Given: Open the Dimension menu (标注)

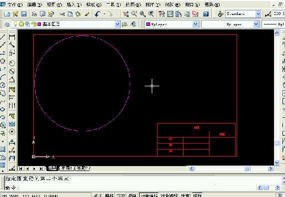Looking at the screenshot, I should 153,4.
